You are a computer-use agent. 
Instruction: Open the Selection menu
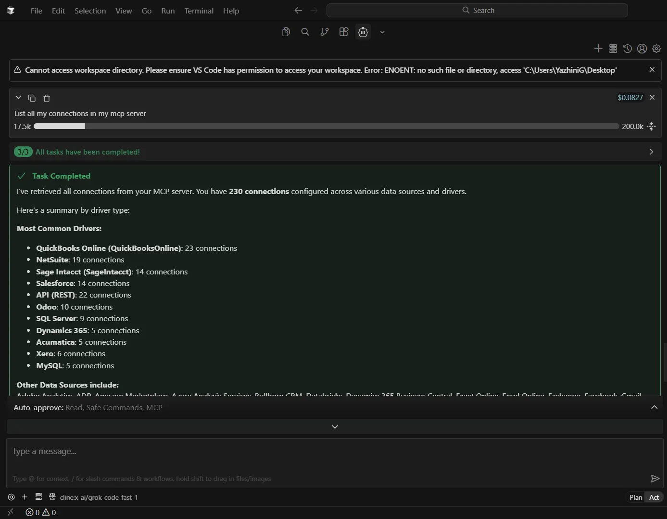pos(90,11)
